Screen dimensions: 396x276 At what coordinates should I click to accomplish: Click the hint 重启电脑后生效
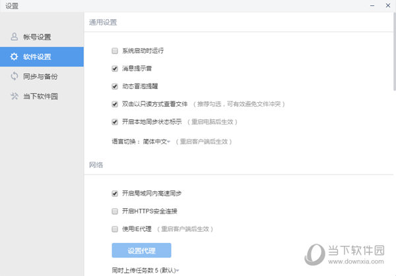tap(212, 122)
